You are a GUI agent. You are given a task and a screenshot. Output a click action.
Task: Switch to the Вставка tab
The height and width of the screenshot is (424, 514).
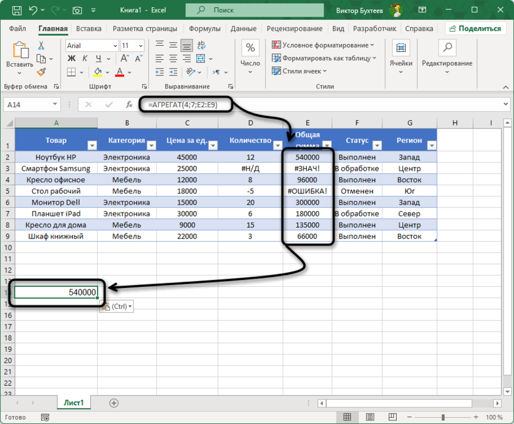click(x=89, y=28)
